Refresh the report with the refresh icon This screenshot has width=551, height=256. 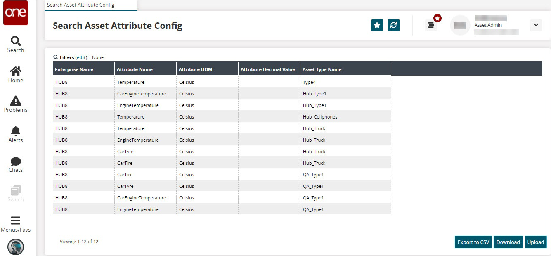click(x=394, y=25)
